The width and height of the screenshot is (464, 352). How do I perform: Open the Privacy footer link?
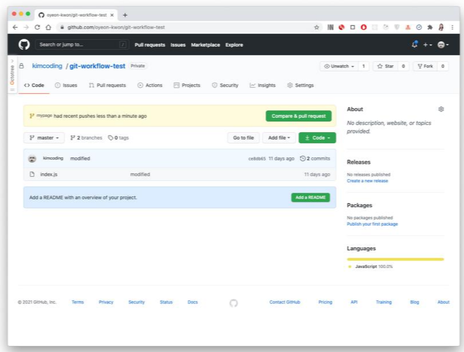click(106, 302)
